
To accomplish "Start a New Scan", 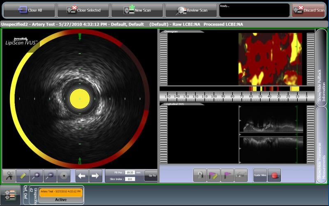I will (x=137, y=10).
